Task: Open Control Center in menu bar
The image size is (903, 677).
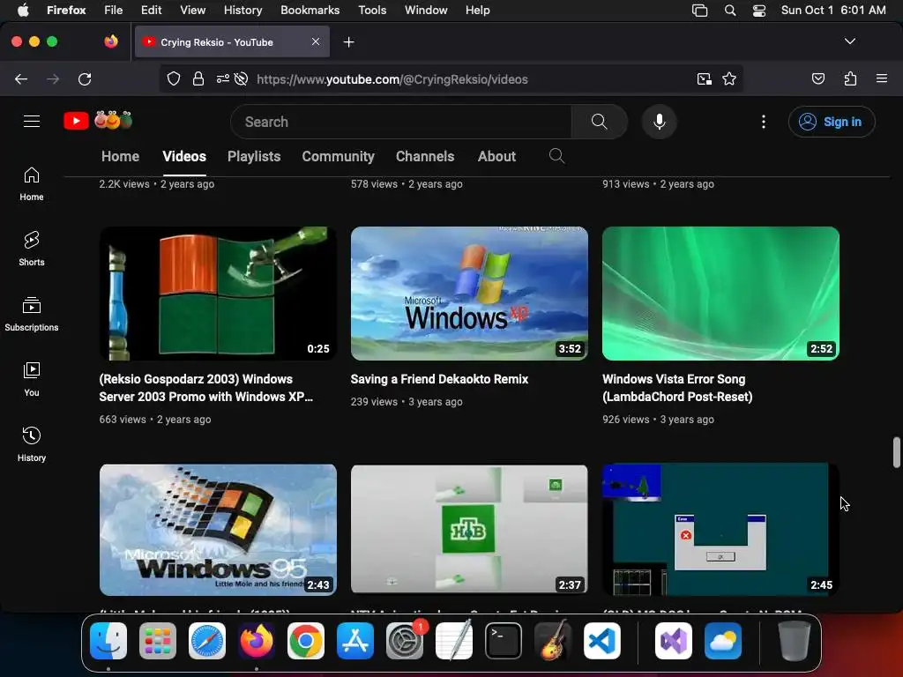Action: 759,10
